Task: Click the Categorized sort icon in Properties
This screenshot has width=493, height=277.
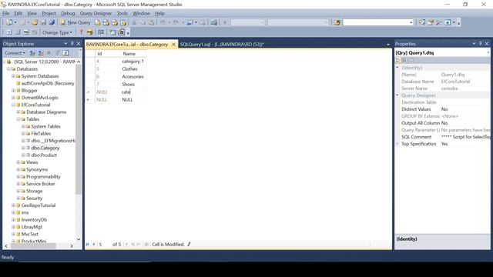Action: 397,60
